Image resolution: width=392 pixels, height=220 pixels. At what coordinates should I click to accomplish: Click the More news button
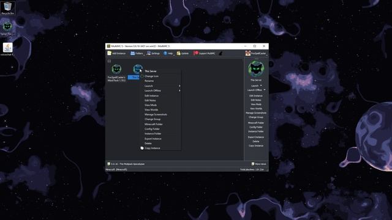[258, 164]
